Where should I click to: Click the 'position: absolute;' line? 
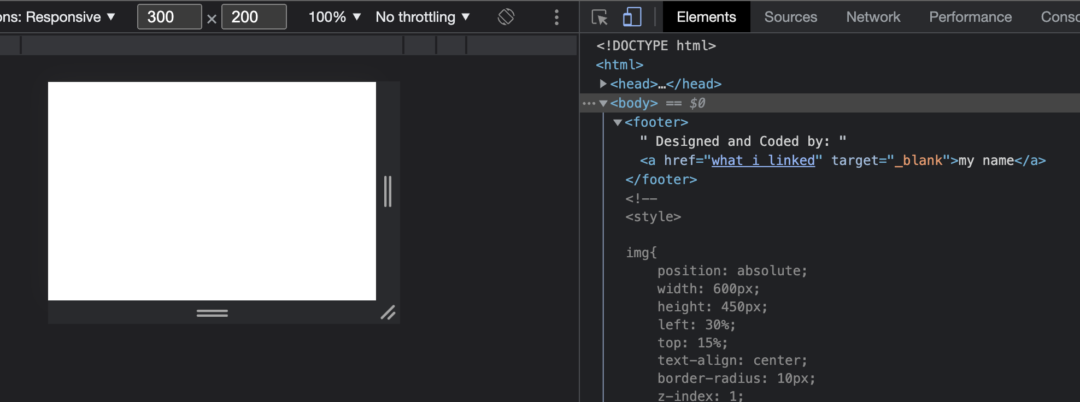click(732, 271)
